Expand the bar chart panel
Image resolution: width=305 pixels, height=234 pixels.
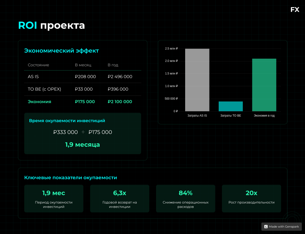tap(223, 82)
